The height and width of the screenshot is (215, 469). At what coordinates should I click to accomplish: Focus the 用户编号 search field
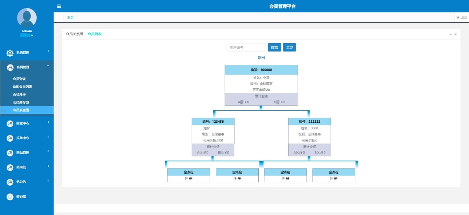[x=247, y=47]
